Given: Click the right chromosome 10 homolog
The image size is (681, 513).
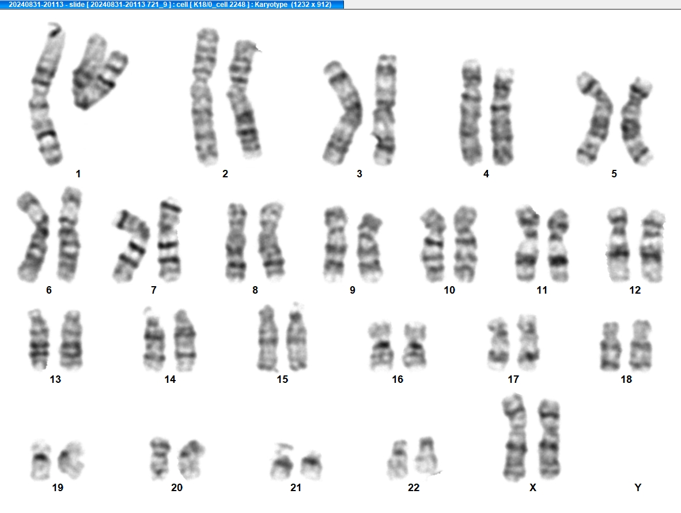Looking at the screenshot, I should coord(465,244).
